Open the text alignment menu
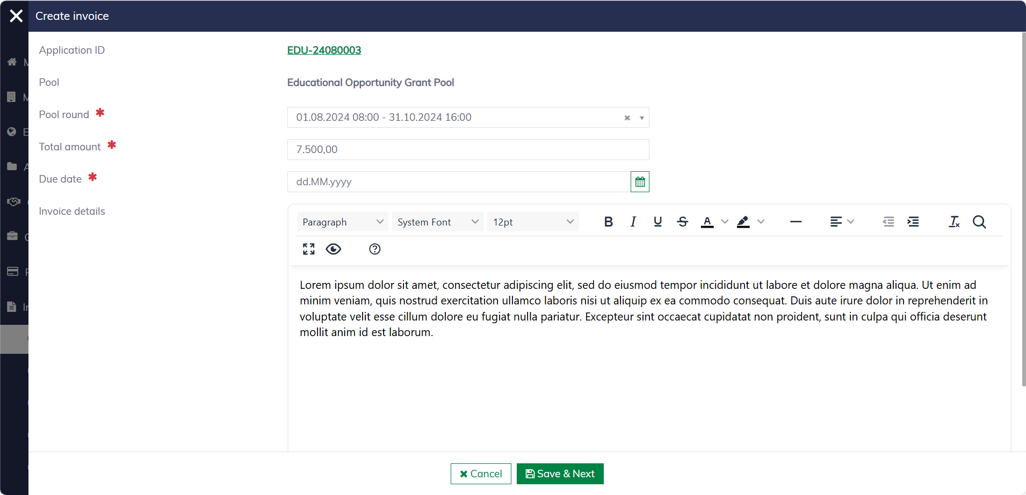The height and width of the screenshot is (495, 1026). [842, 222]
